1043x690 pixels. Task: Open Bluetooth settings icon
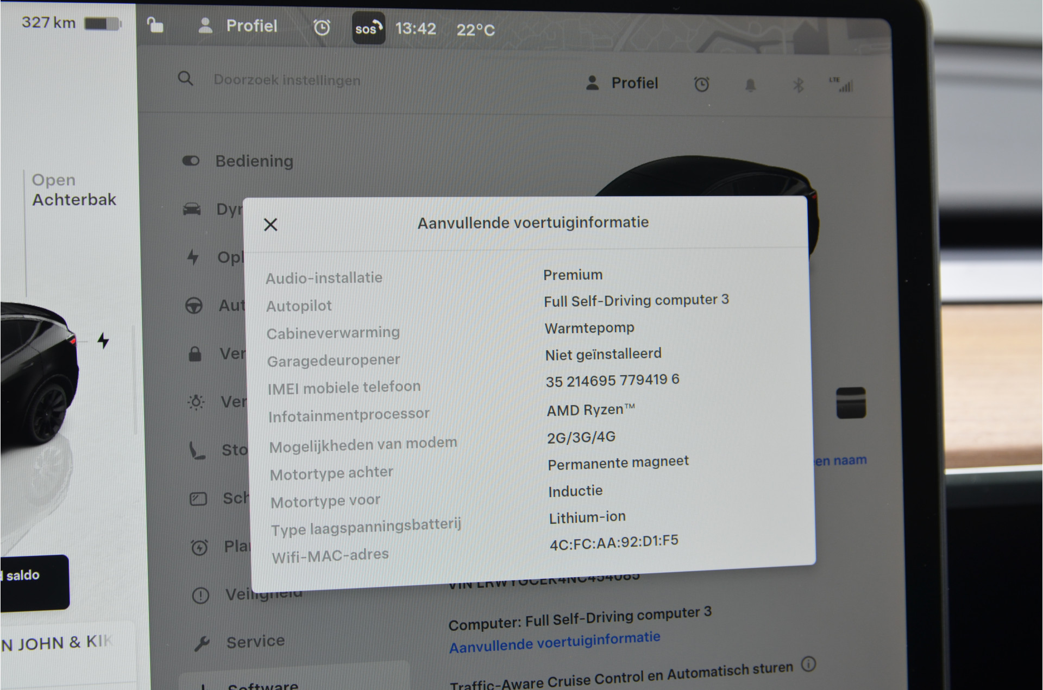(x=797, y=85)
